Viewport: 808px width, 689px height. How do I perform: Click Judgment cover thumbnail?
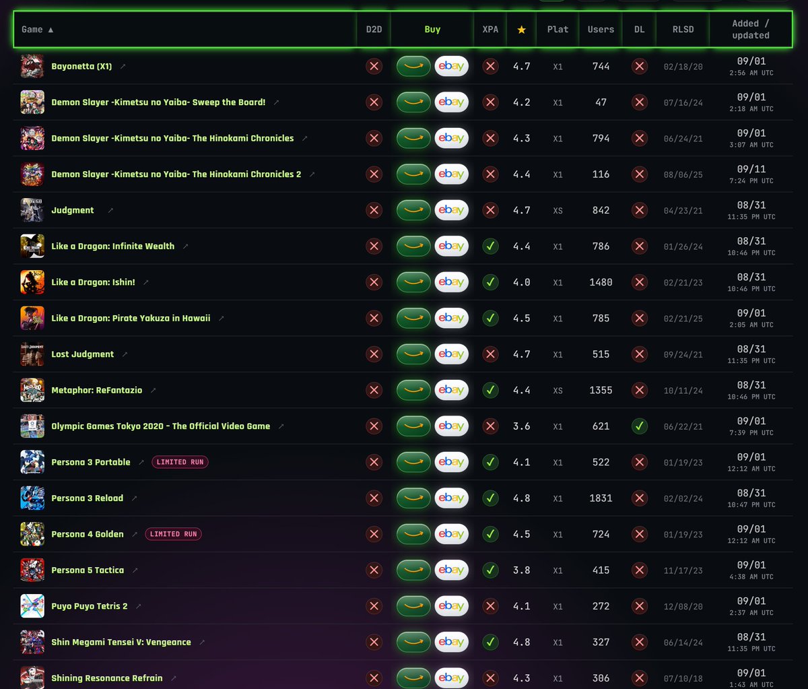(x=32, y=210)
